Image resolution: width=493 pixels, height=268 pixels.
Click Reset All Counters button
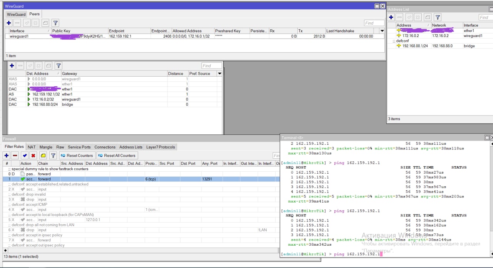click(x=117, y=156)
